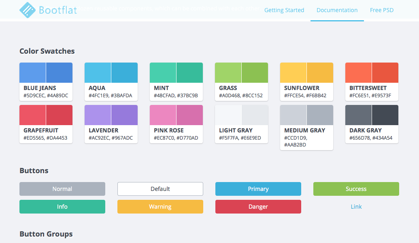Viewport: 419px width, 243px height.
Task: Select the lighter Pink Rose swatch #EC87C0
Action: 163,115
